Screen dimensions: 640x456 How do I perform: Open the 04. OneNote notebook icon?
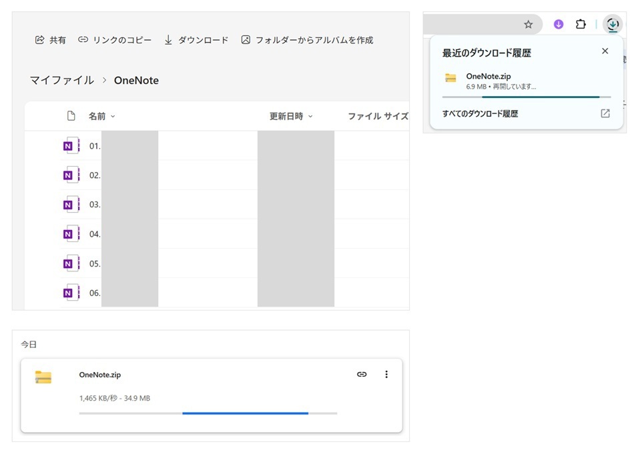tap(71, 234)
